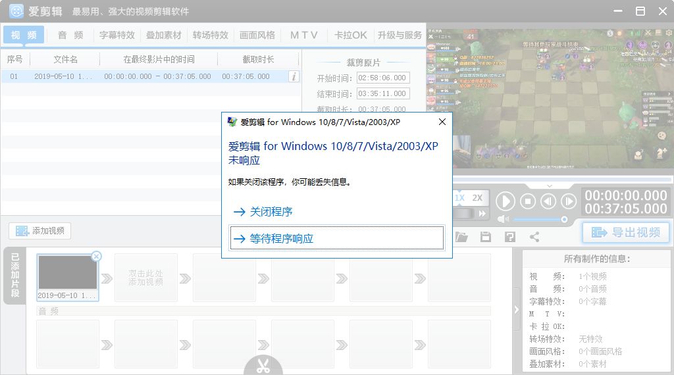This screenshot has height=375, width=674.
Task: Close the 未响应 dialog with the X
Action: coord(442,122)
